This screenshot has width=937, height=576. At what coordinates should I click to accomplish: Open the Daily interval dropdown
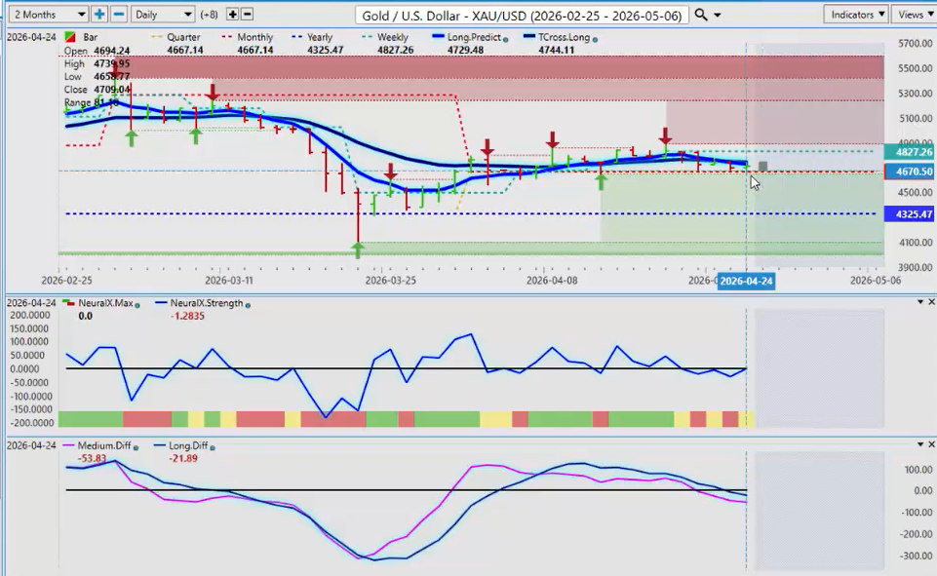click(162, 15)
